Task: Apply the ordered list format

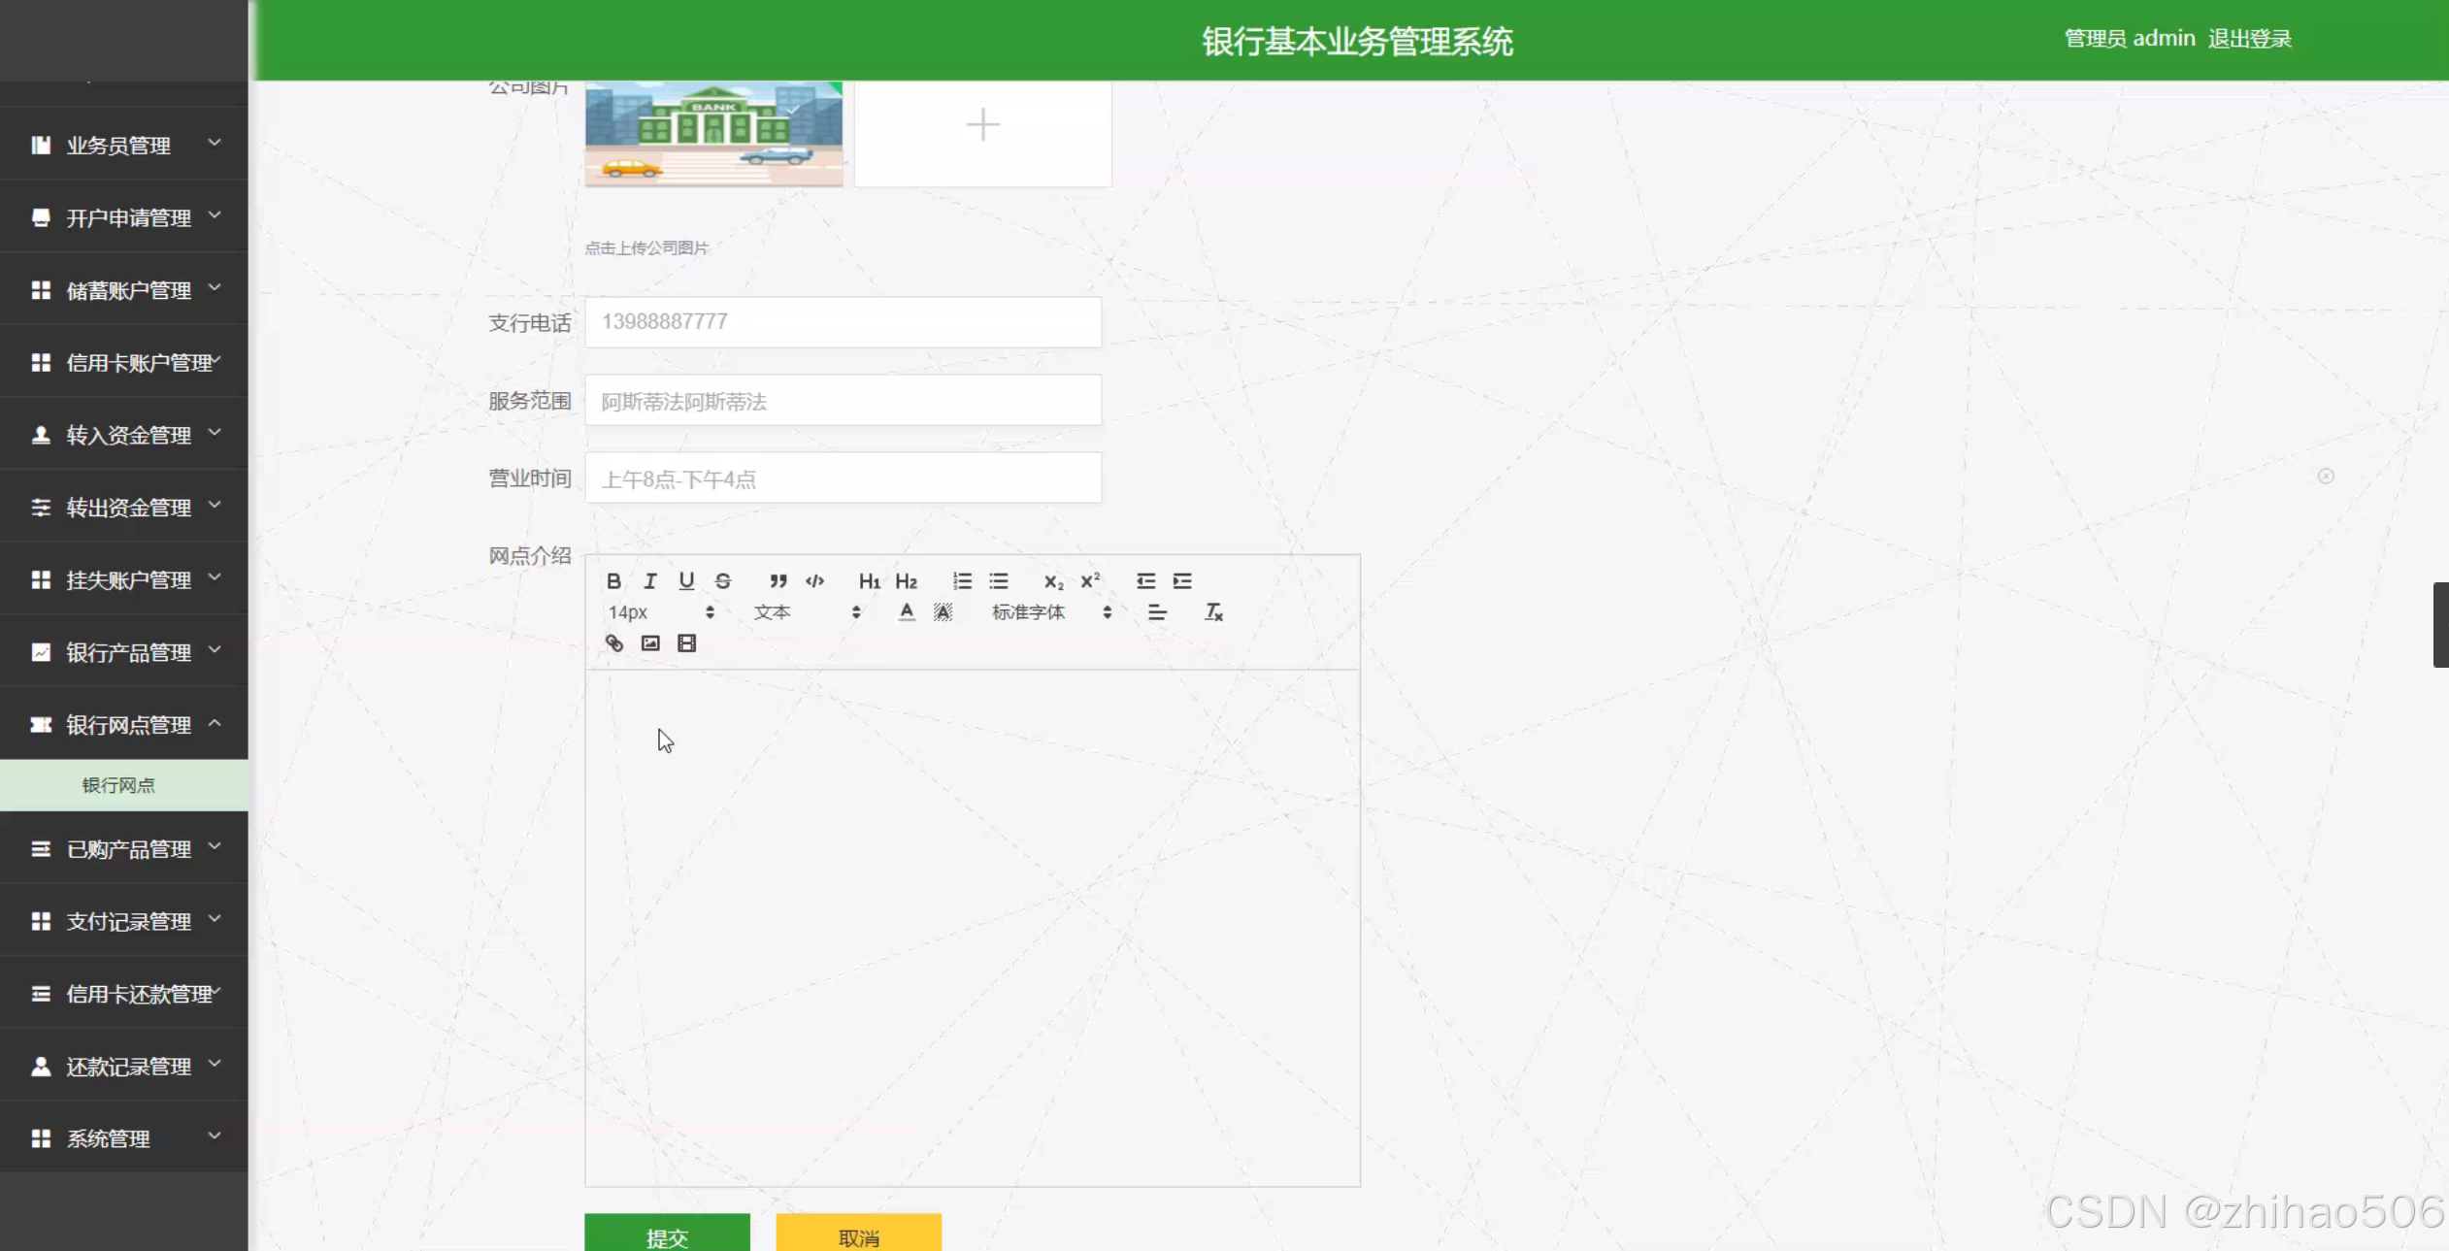Action: (x=962, y=580)
